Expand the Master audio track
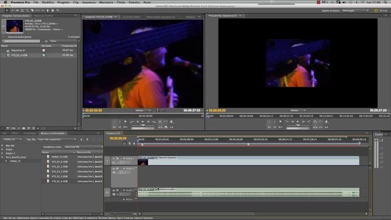Image resolution: width=391 pixels, height=220 pixels. click(x=124, y=199)
